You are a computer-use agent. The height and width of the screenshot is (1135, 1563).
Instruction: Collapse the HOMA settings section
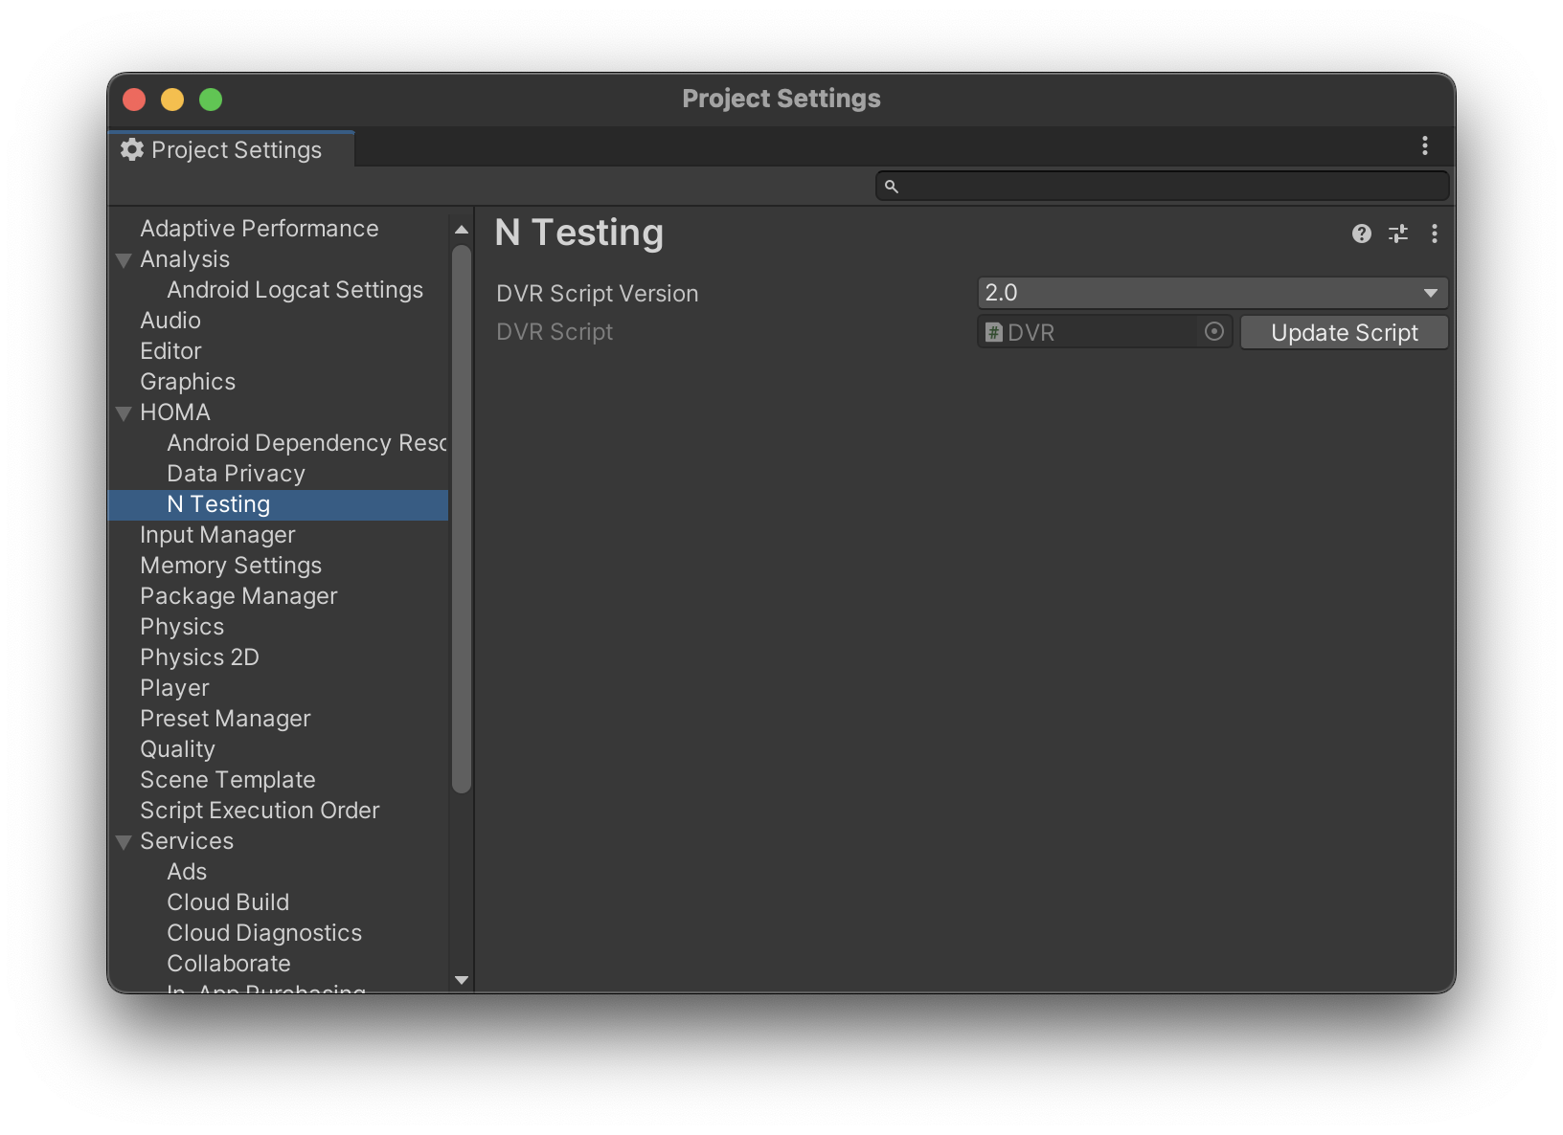pyautogui.click(x=124, y=412)
